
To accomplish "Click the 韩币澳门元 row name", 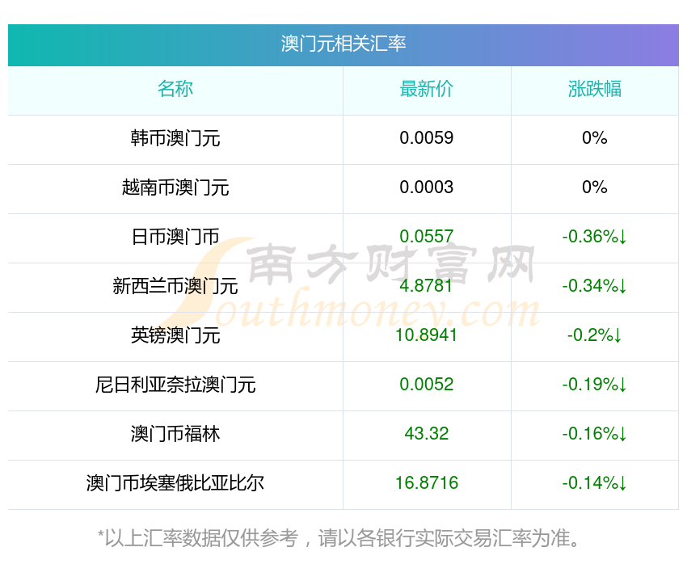I will click(175, 138).
